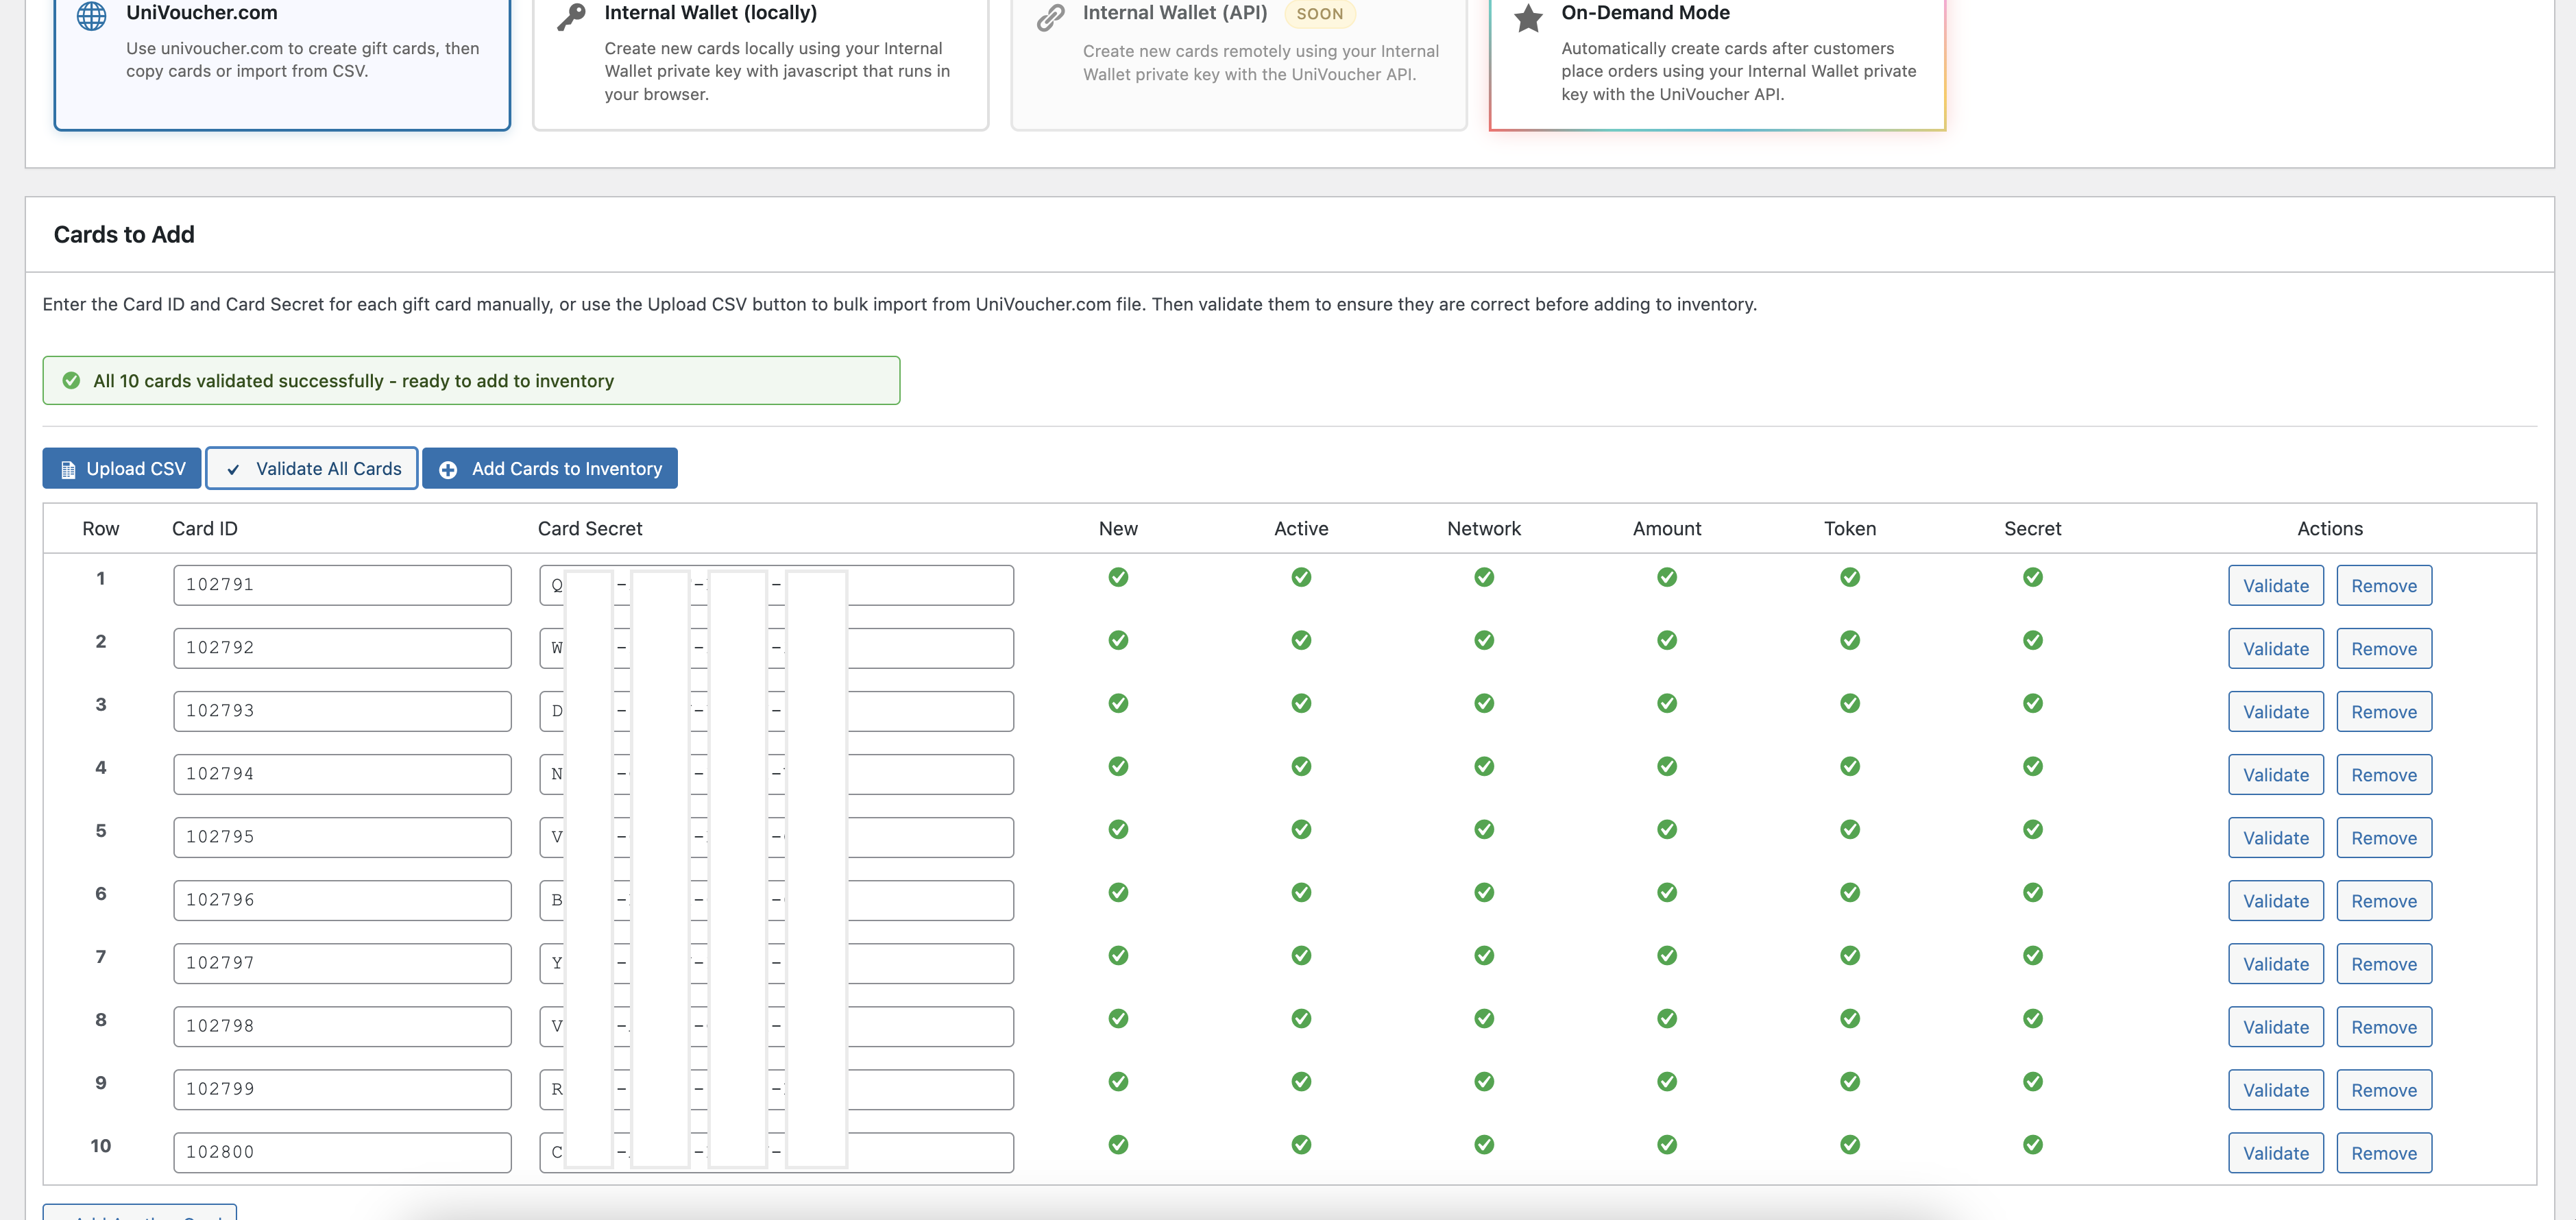Click the green success check icon in banner

(71, 381)
